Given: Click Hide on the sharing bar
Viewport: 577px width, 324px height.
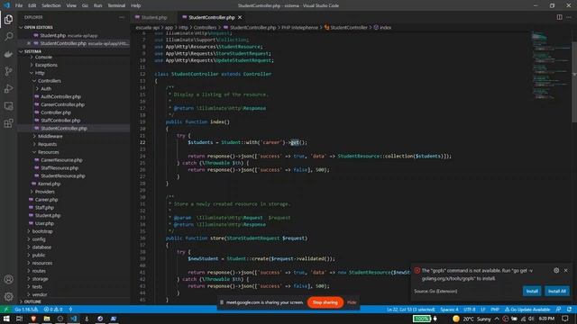Looking at the screenshot, I should tap(352, 302).
